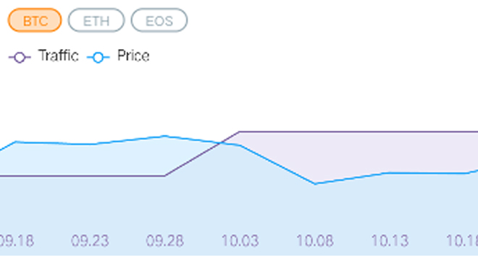The image size is (478, 260).
Task: Click the 10.18 date axis label
Action: point(463,240)
